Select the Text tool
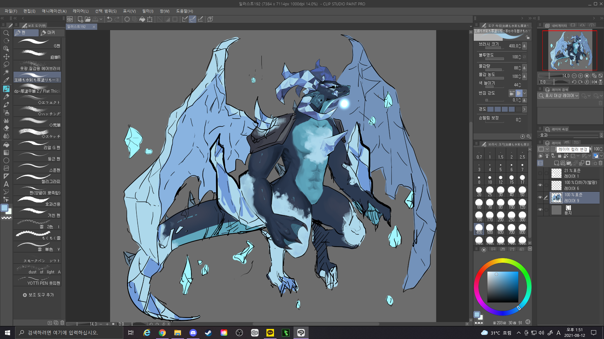 pyautogui.click(x=6, y=184)
